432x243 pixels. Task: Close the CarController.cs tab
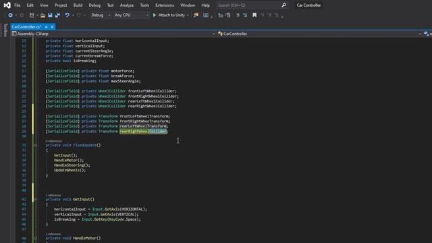click(x=52, y=27)
